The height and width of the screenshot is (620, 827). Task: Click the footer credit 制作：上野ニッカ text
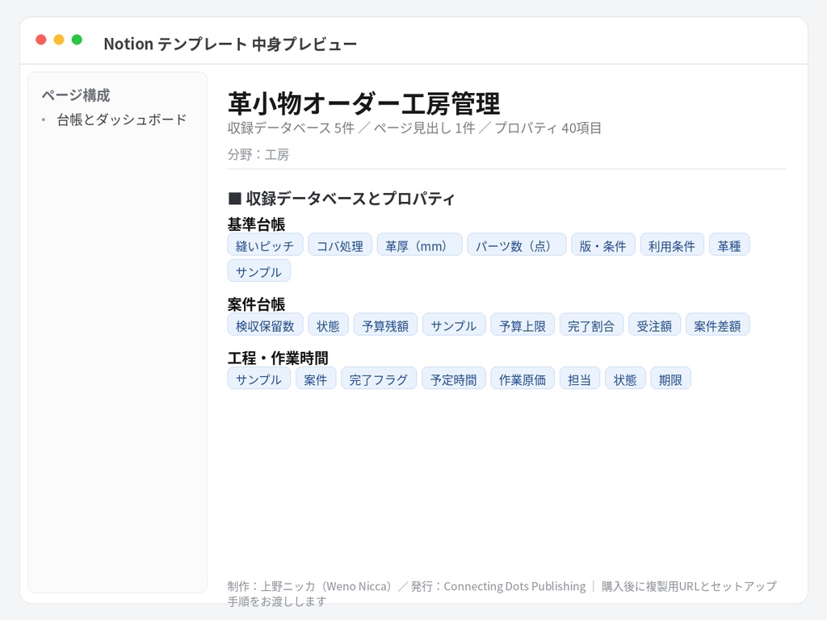311,586
